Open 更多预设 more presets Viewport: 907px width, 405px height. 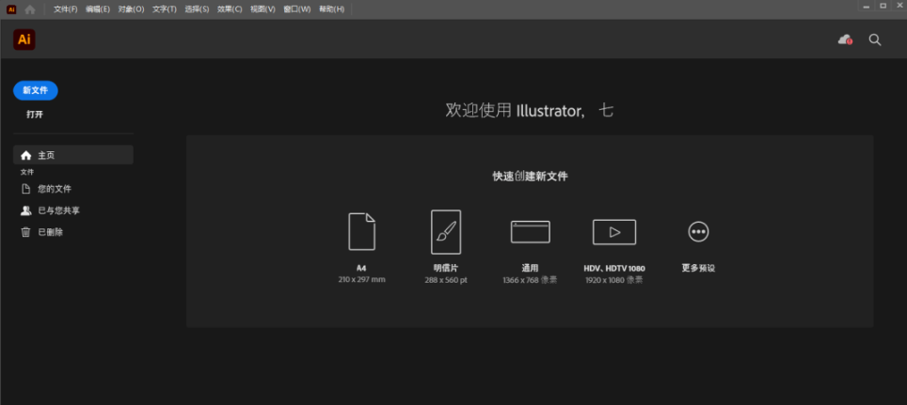pos(698,232)
